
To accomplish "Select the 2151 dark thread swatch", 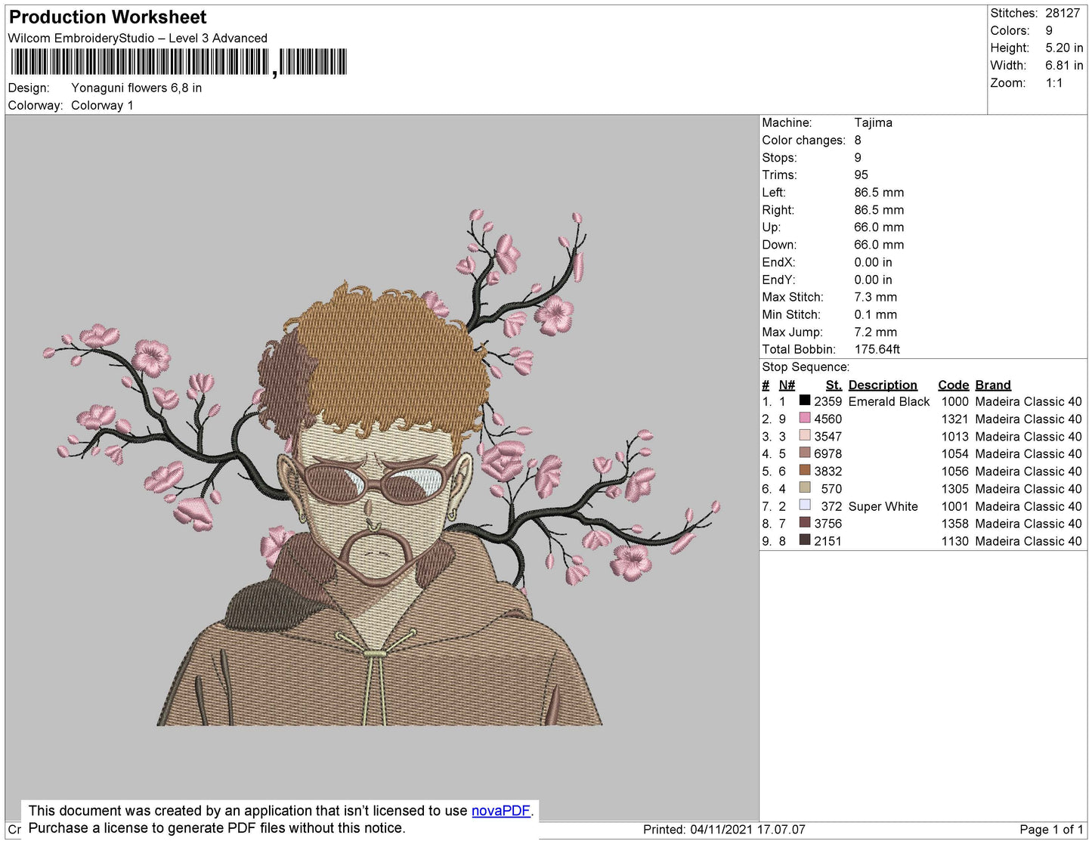I will [805, 539].
